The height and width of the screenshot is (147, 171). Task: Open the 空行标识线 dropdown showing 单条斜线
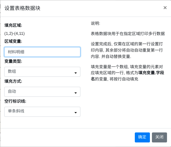tap(42, 111)
